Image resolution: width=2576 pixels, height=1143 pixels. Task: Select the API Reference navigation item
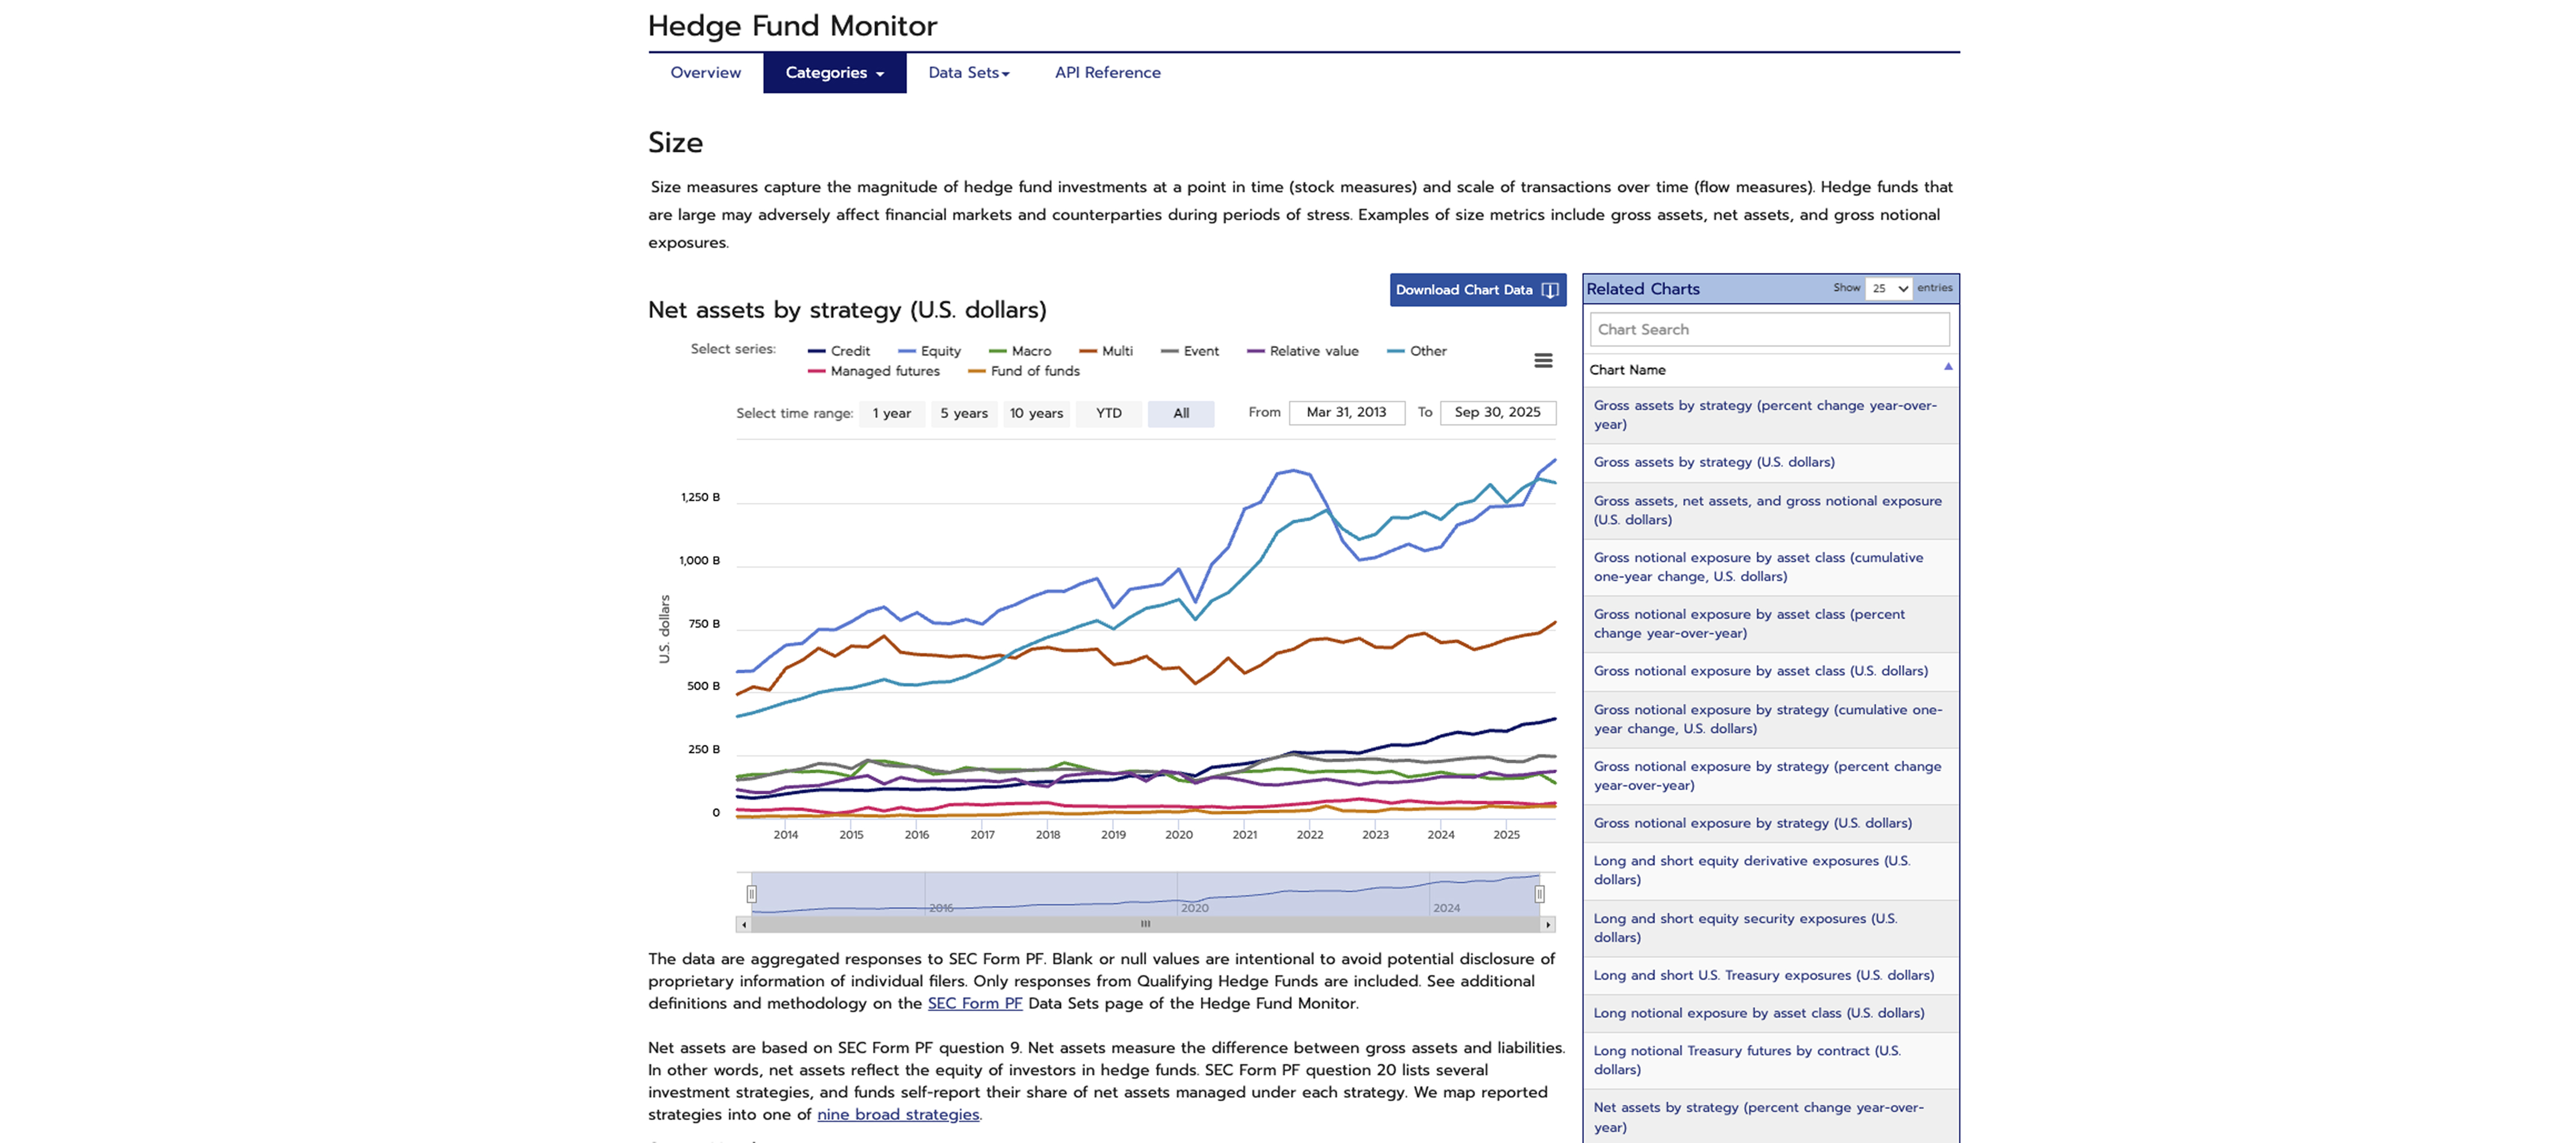tap(1107, 72)
